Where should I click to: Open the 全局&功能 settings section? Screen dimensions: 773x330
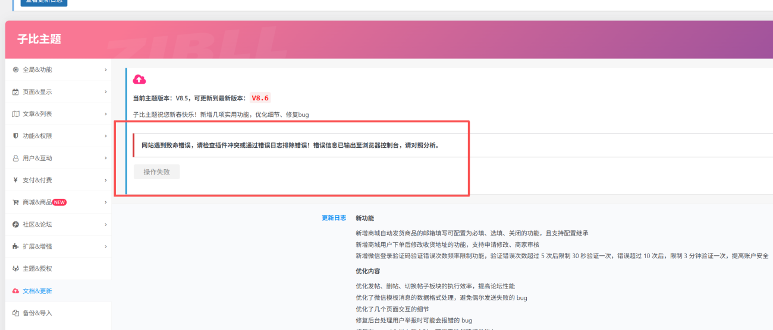[x=58, y=69]
